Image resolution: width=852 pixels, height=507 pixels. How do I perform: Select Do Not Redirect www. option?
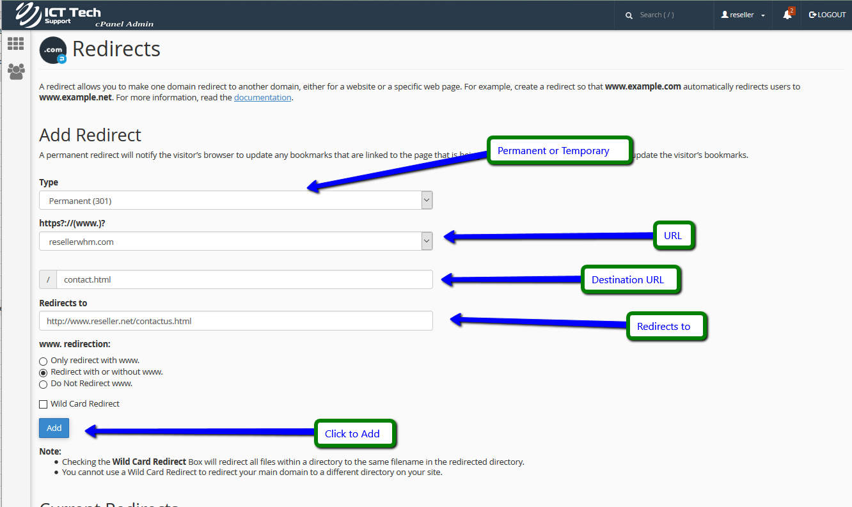[x=43, y=384]
